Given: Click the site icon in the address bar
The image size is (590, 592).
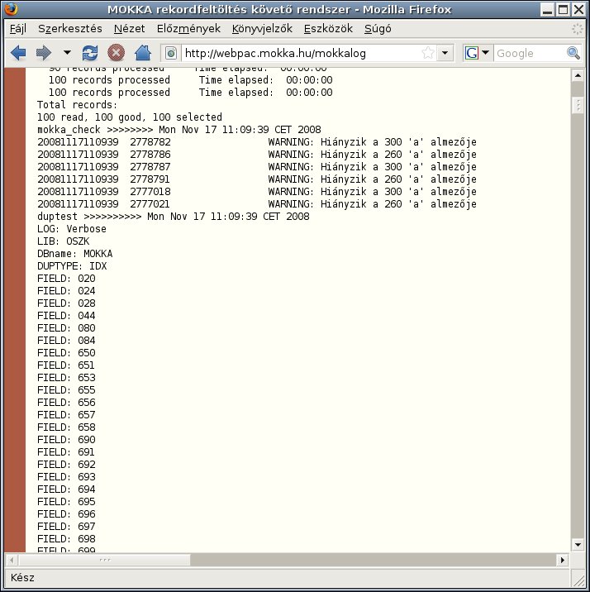Looking at the screenshot, I should pyautogui.click(x=172, y=53).
